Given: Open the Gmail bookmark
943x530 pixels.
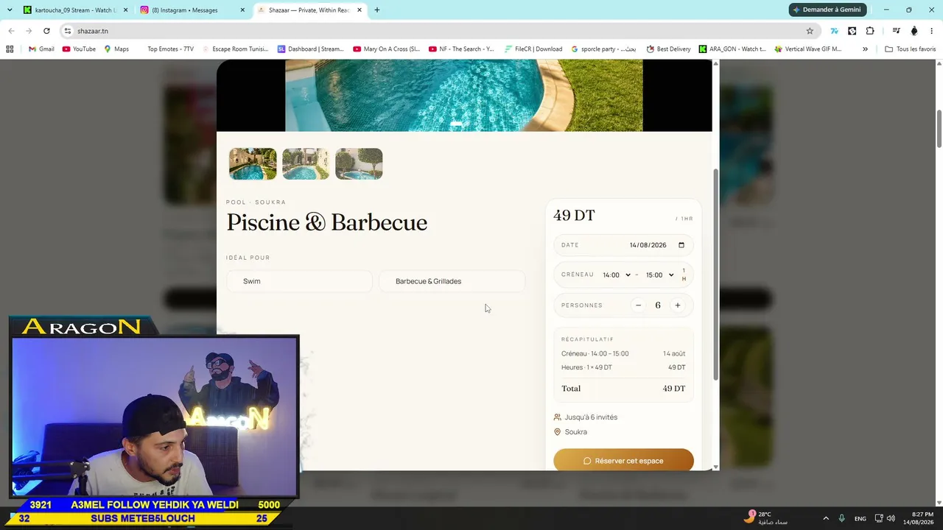Looking at the screenshot, I should (x=41, y=49).
